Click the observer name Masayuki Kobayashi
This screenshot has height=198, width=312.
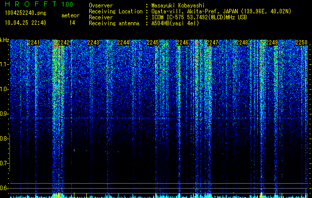point(178,5)
